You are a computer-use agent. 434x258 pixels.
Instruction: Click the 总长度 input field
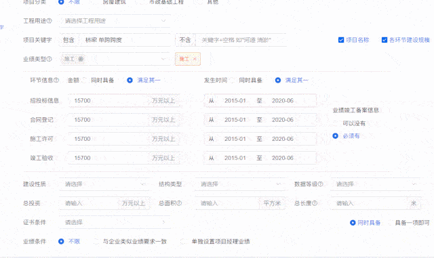point(369,203)
